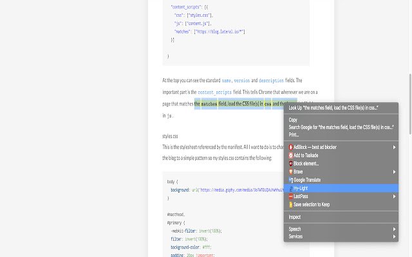The image size is (412, 257).
Task: Click the 'styles.css' heading text
Action: tap(170, 136)
